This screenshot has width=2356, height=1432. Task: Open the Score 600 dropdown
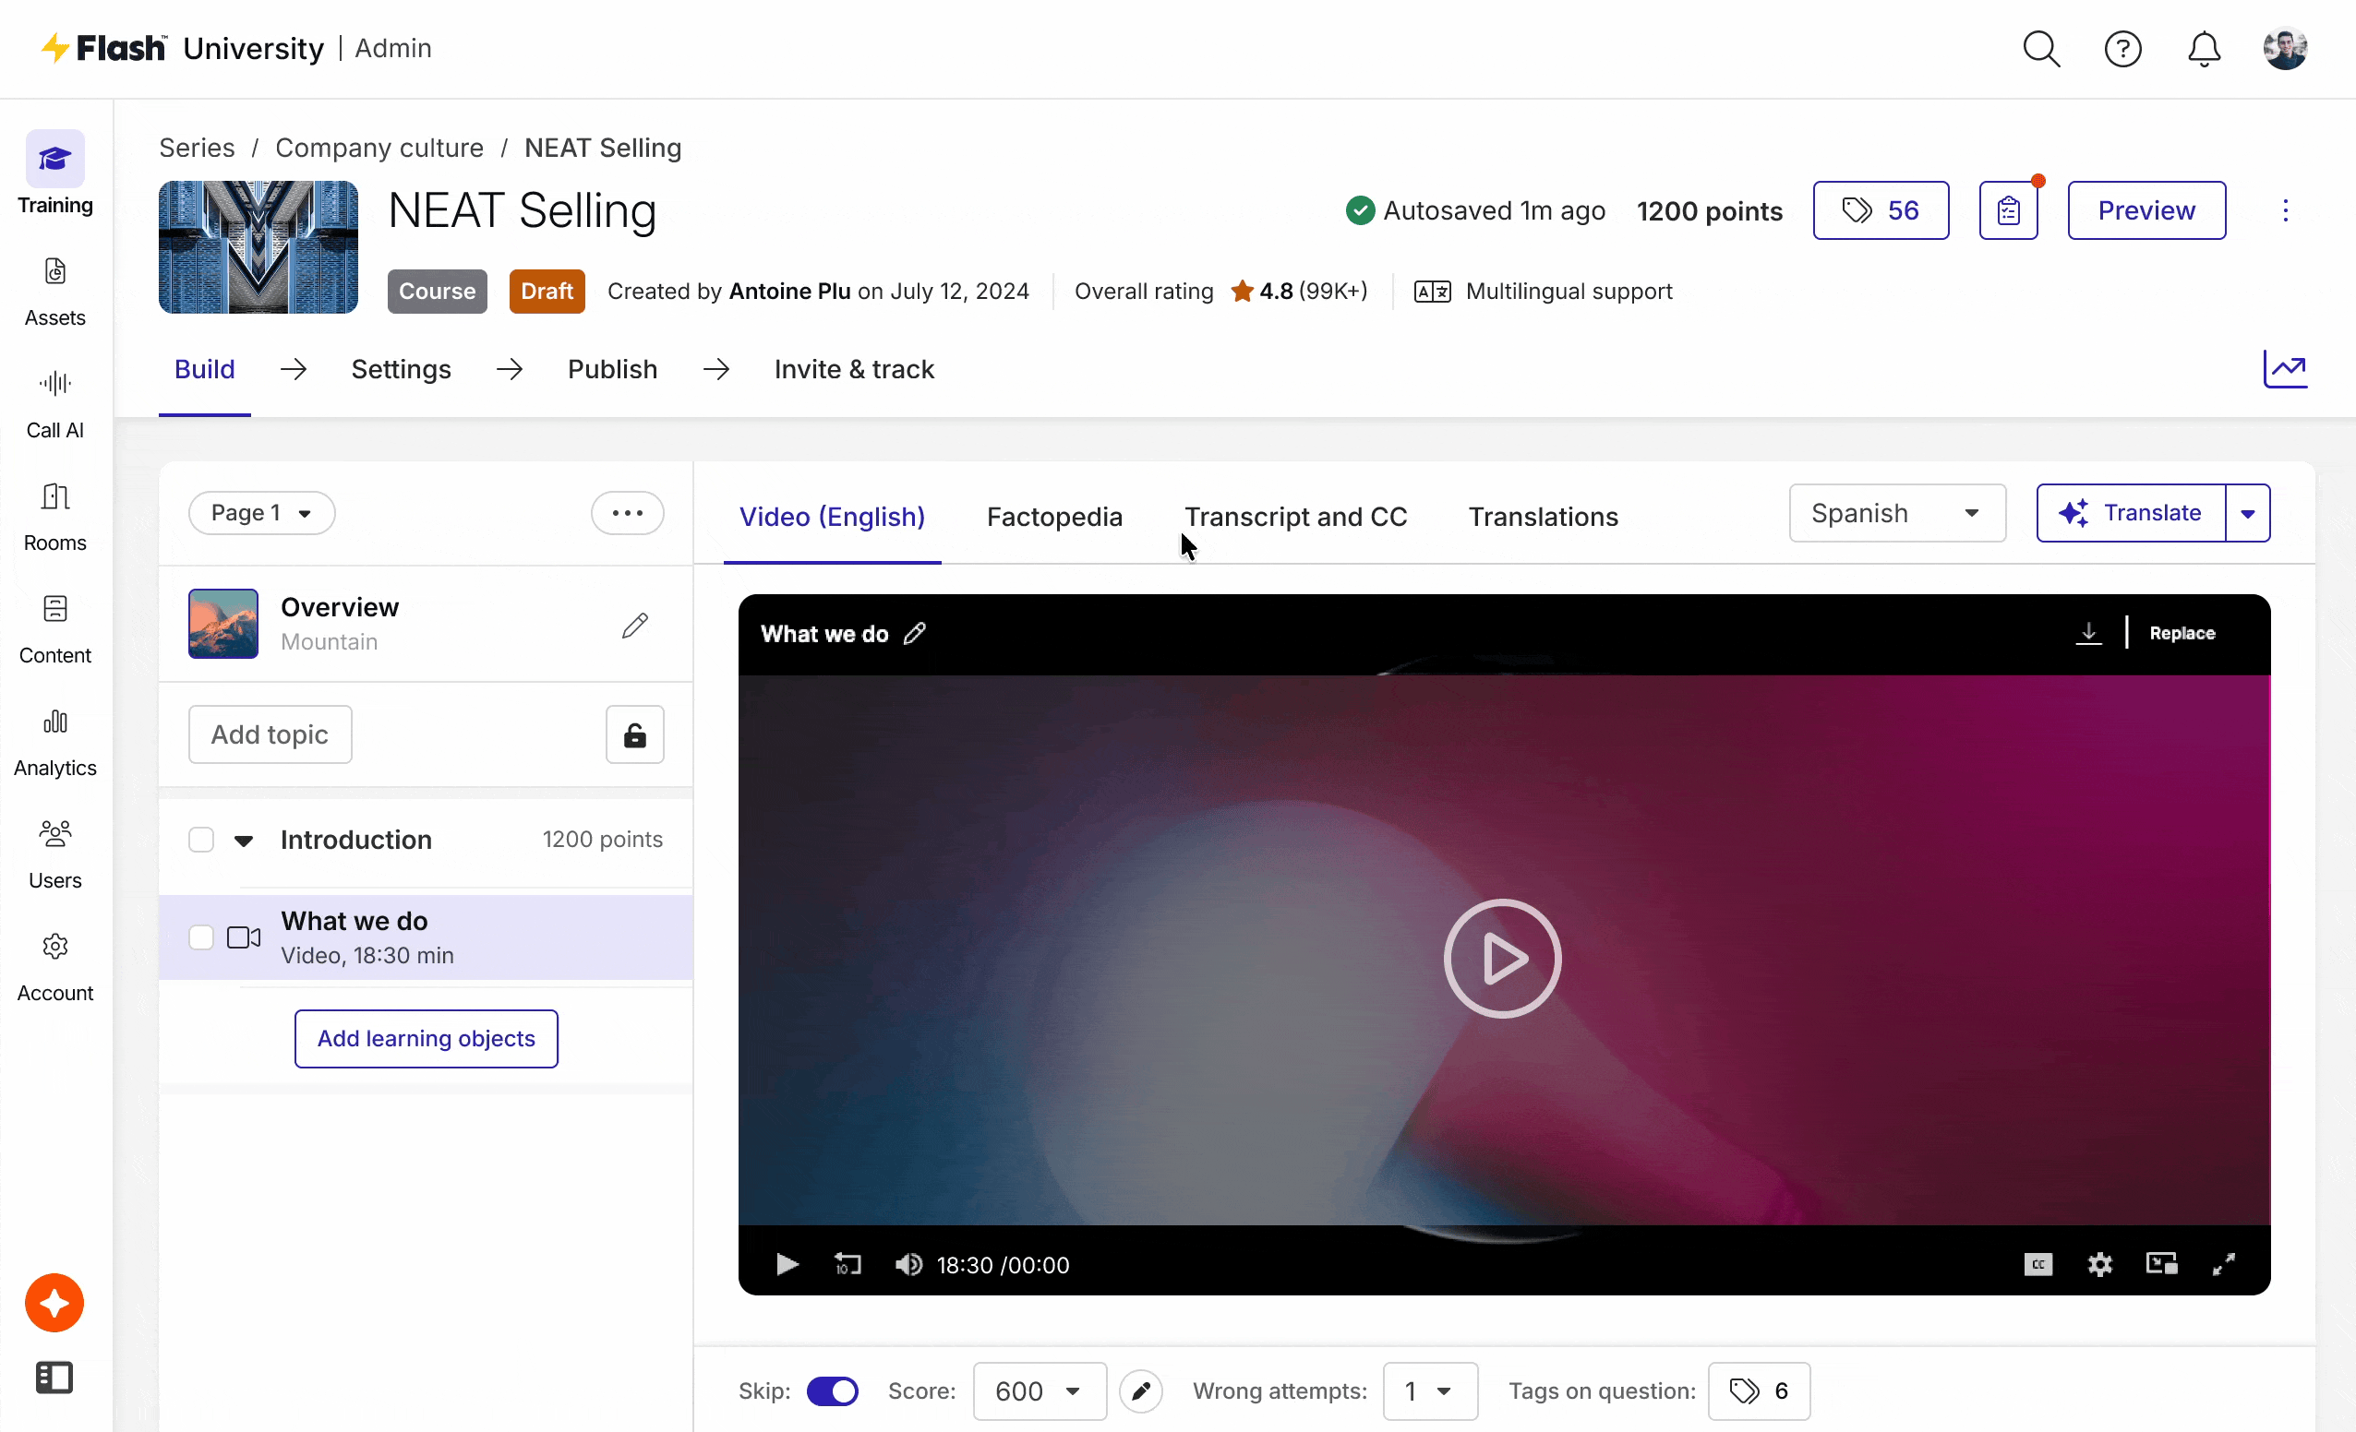(1039, 1390)
